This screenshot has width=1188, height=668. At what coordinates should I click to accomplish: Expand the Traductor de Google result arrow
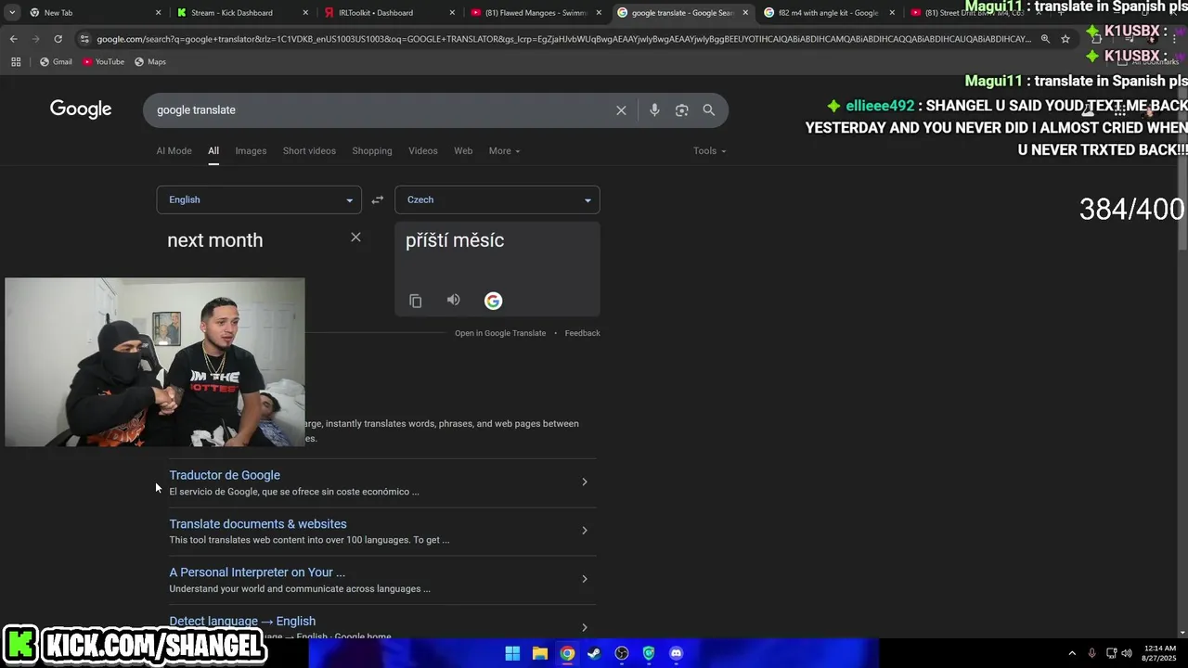click(x=584, y=482)
